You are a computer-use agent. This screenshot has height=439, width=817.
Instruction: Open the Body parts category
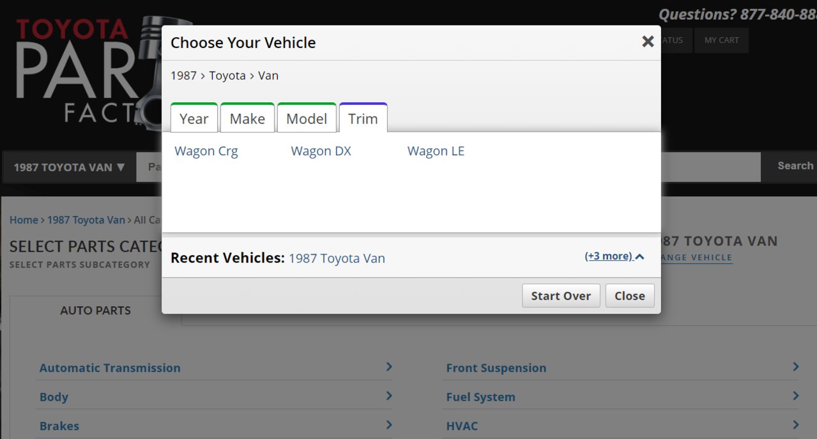pos(54,397)
